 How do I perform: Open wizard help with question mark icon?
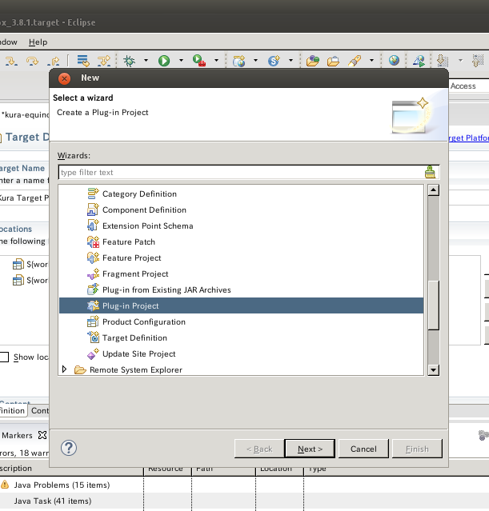point(69,448)
